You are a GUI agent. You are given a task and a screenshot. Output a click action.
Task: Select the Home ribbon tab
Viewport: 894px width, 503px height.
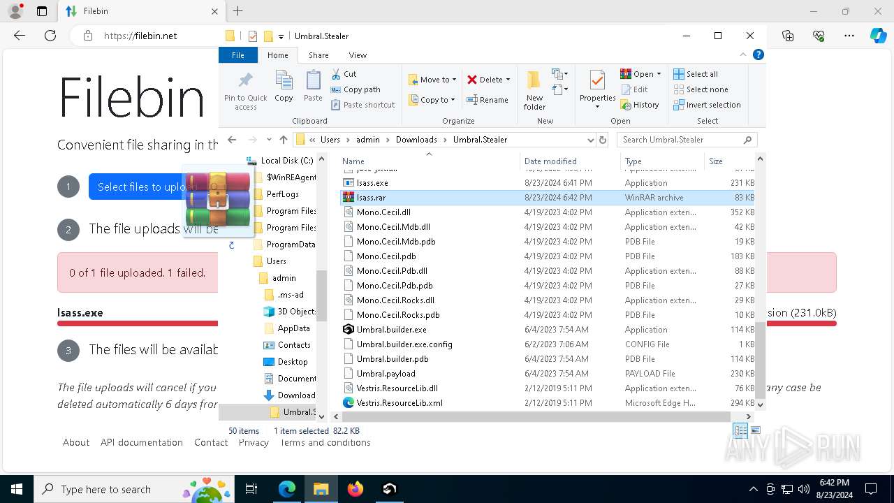coord(277,55)
